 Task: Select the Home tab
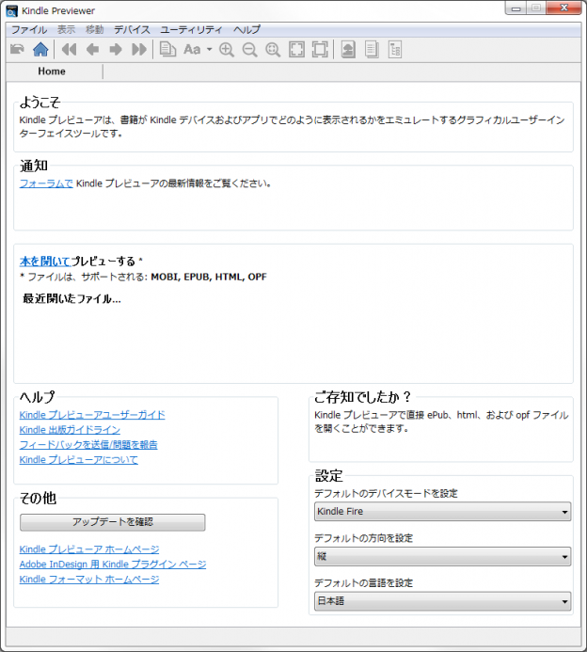pos(52,72)
